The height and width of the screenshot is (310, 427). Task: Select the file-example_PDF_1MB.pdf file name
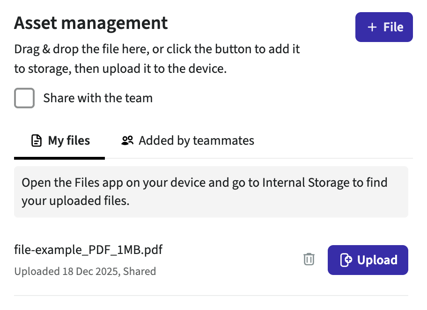pyautogui.click(x=88, y=250)
